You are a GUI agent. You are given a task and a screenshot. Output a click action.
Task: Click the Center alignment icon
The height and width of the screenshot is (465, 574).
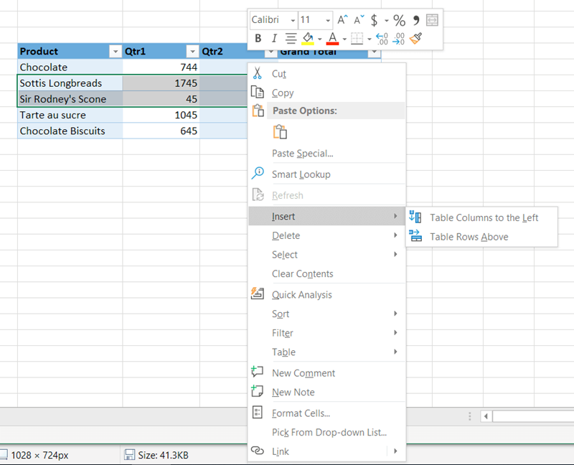291,39
